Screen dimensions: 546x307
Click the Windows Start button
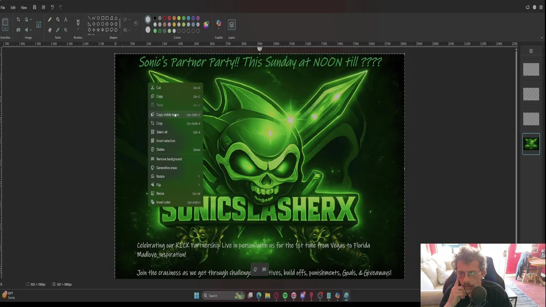(197, 295)
